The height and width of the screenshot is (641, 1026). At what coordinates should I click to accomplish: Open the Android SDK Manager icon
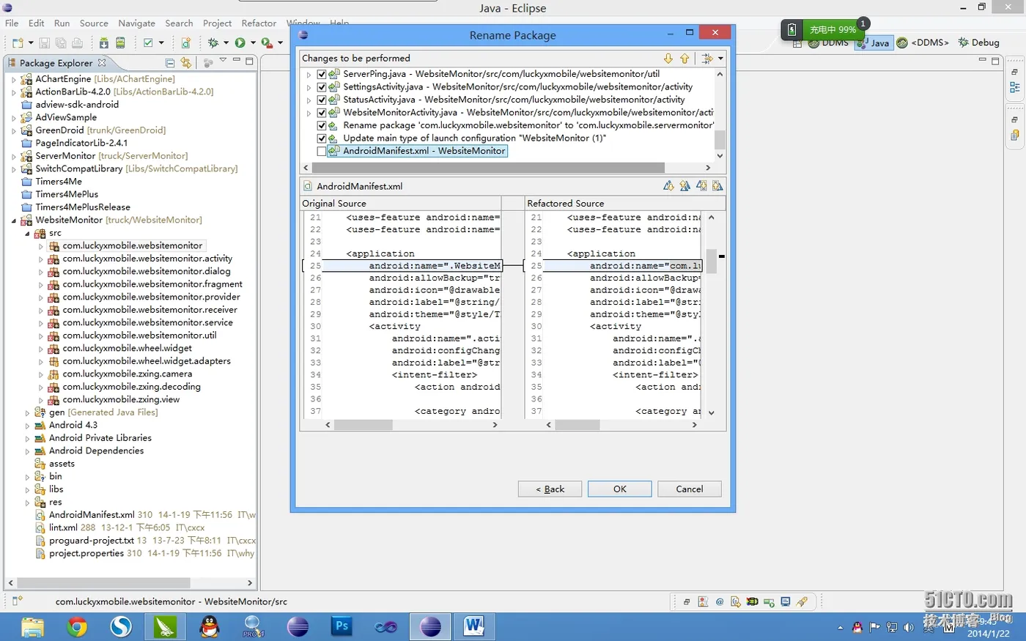coord(104,43)
